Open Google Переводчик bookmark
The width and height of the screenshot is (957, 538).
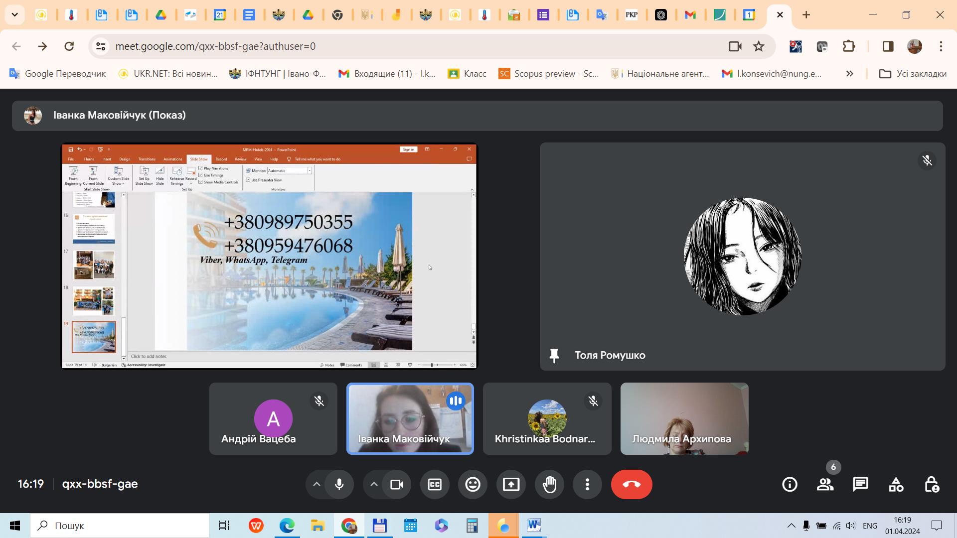click(x=57, y=74)
